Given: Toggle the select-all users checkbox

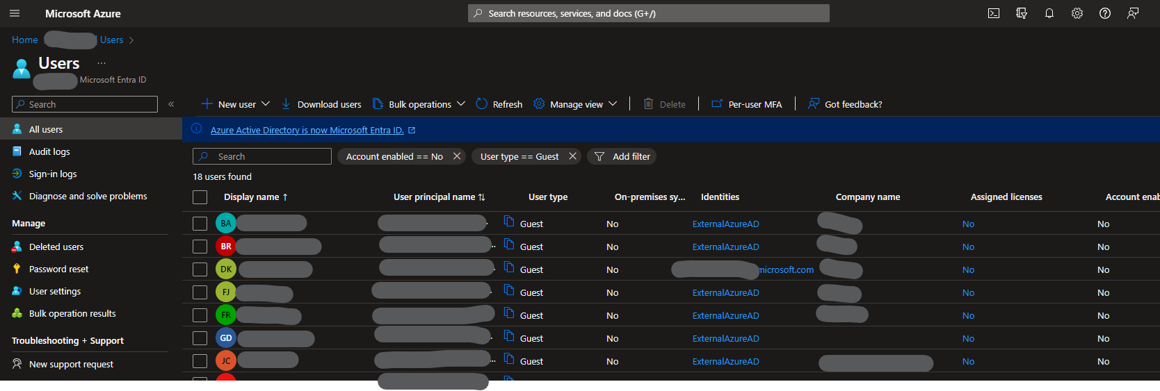Looking at the screenshot, I should point(200,197).
